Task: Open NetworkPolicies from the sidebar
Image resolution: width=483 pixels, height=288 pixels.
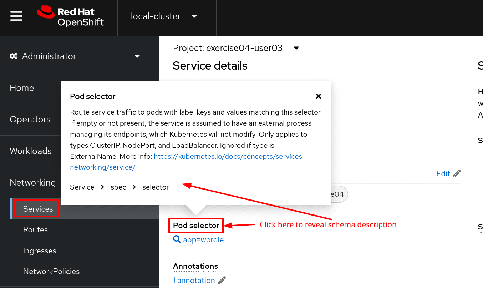Action: coord(51,272)
